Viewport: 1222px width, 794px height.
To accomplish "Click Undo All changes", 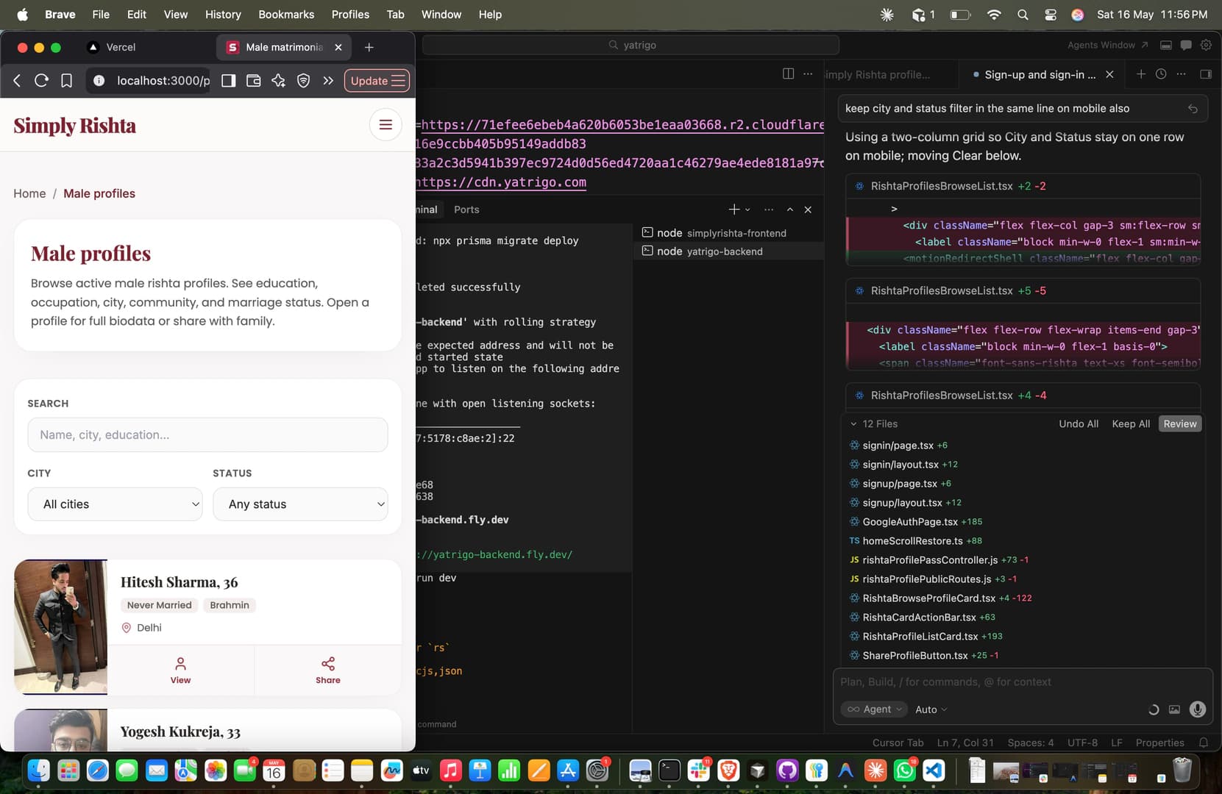I will point(1079,424).
